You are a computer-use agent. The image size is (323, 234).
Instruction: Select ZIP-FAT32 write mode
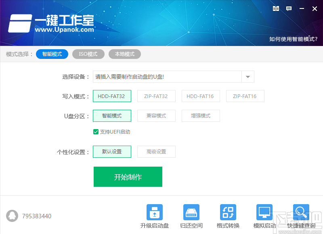[156, 96]
